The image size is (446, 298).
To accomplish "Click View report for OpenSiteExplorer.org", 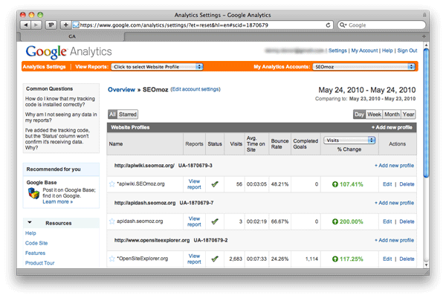I will (x=194, y=259).
